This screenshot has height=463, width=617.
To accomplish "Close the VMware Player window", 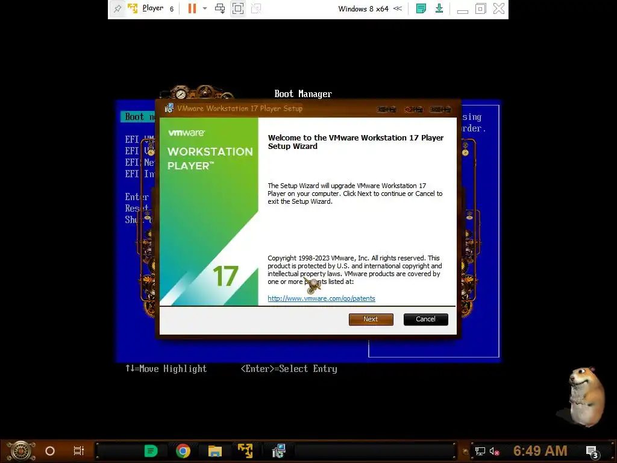I will coord(498,8).
